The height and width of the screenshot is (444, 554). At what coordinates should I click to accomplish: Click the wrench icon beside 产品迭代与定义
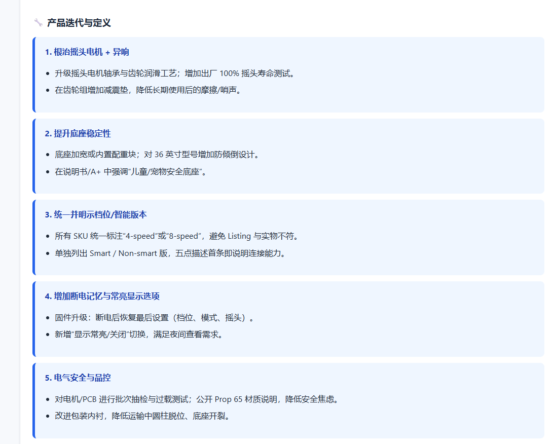[38, 23]
